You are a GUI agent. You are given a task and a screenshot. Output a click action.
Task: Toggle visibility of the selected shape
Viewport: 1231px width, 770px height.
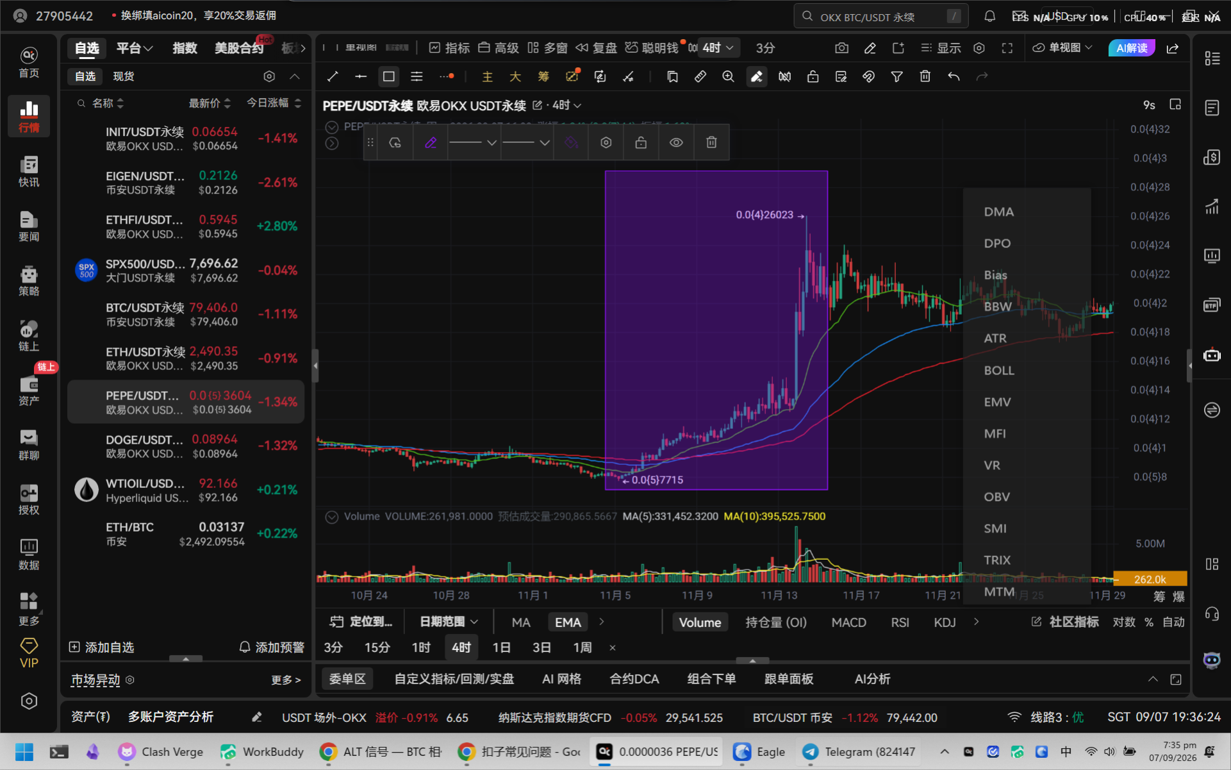tap(676, 142)
